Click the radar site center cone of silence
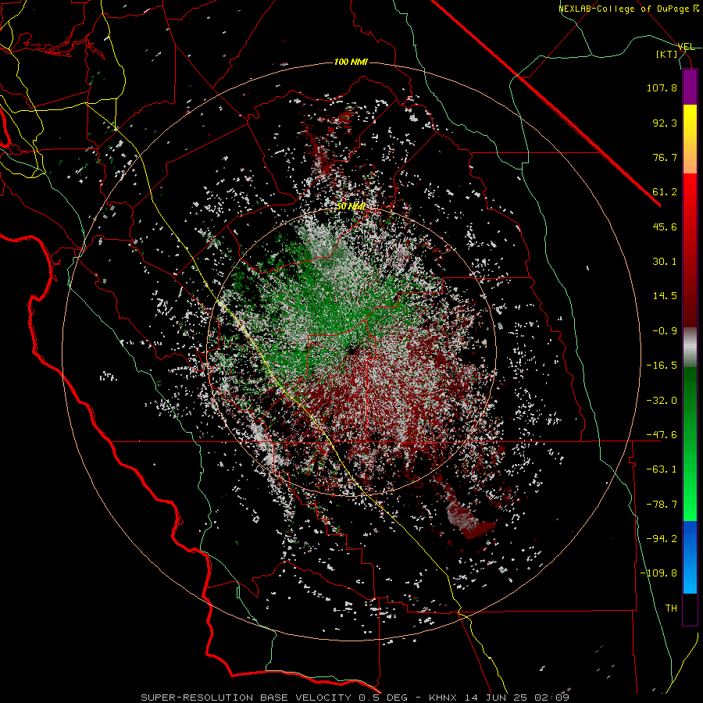 352,351
